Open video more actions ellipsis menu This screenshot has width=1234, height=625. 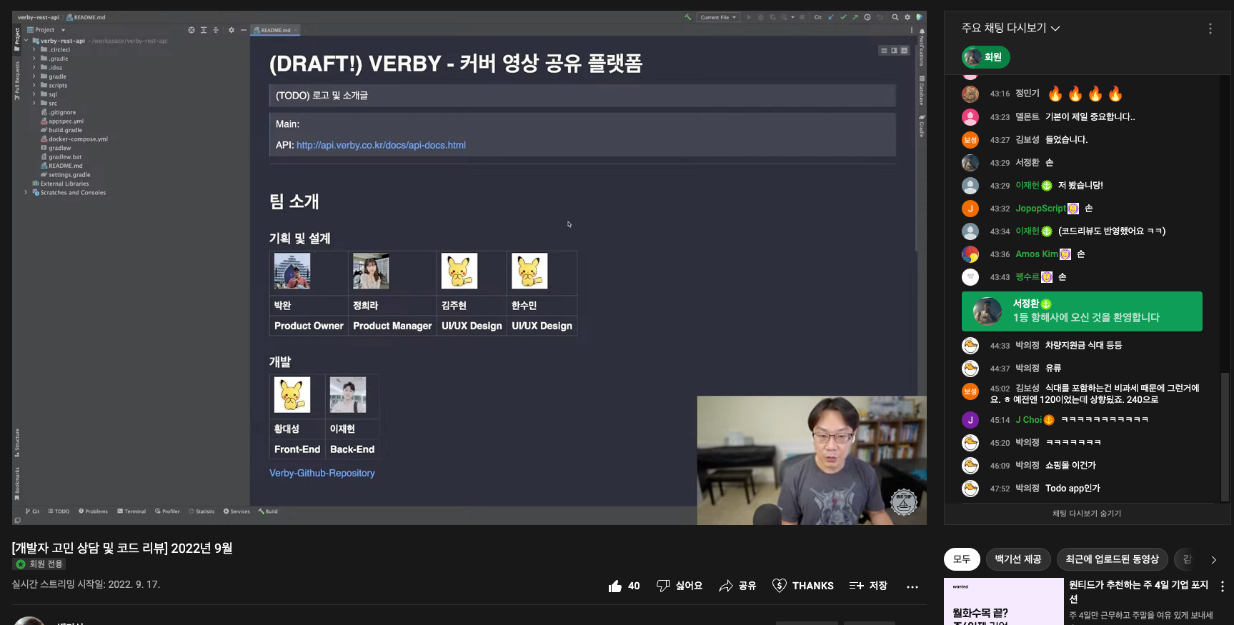click(912, 586)
